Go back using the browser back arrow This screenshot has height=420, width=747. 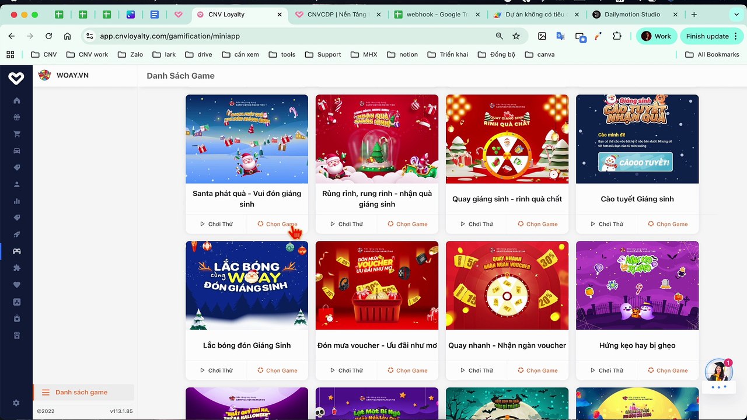tap(12, 36)
